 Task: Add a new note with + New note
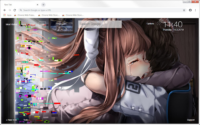(x=11, y=120)
